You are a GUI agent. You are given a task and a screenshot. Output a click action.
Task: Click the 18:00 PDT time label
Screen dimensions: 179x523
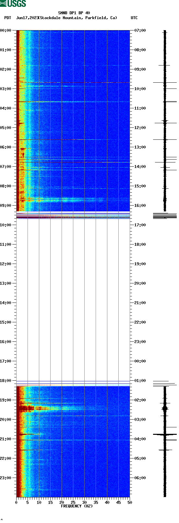pyautogui.click(x=6, y=381)
